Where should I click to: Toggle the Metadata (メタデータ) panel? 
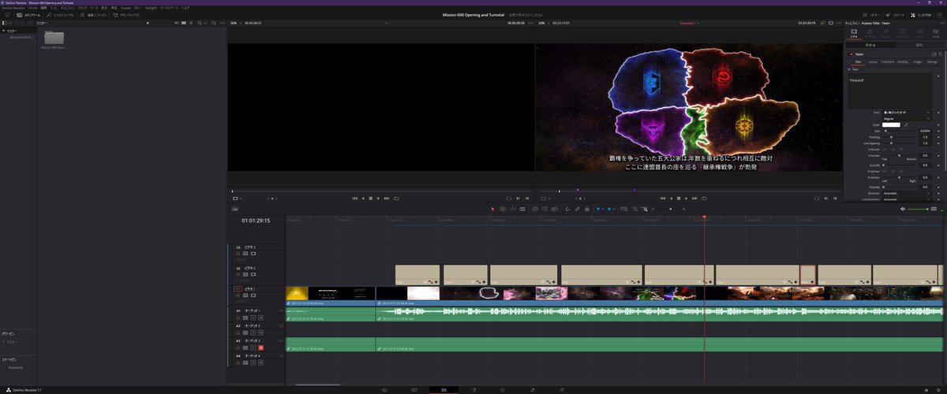click(x=896, y=15)
